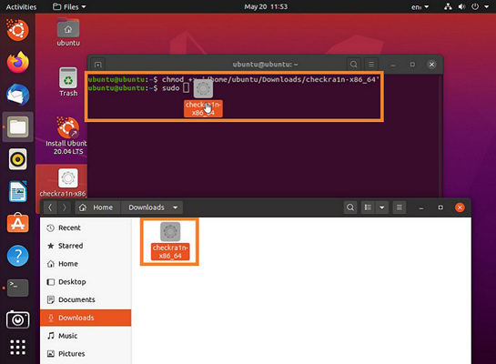Open the en keyboard layout menu
This screenshot has height=364, width=496.
(420, 6)
